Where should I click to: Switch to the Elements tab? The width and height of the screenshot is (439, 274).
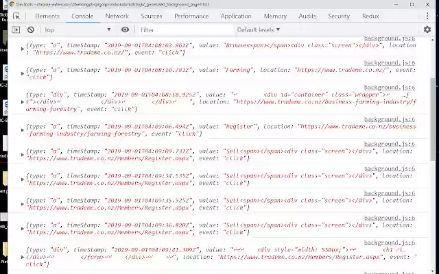click(47, 16)
